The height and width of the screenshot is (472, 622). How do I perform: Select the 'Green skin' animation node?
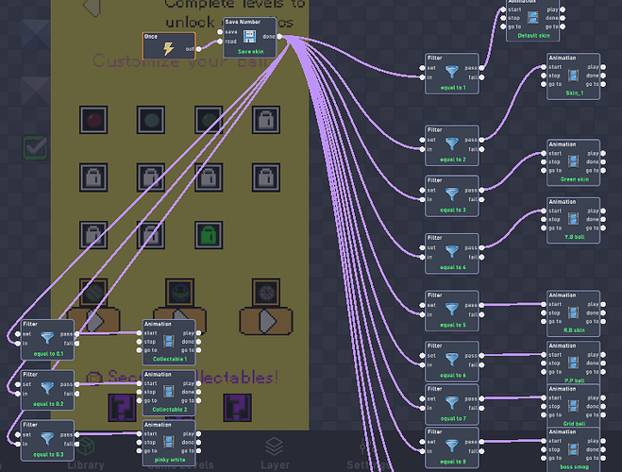[x=573, y=162]
